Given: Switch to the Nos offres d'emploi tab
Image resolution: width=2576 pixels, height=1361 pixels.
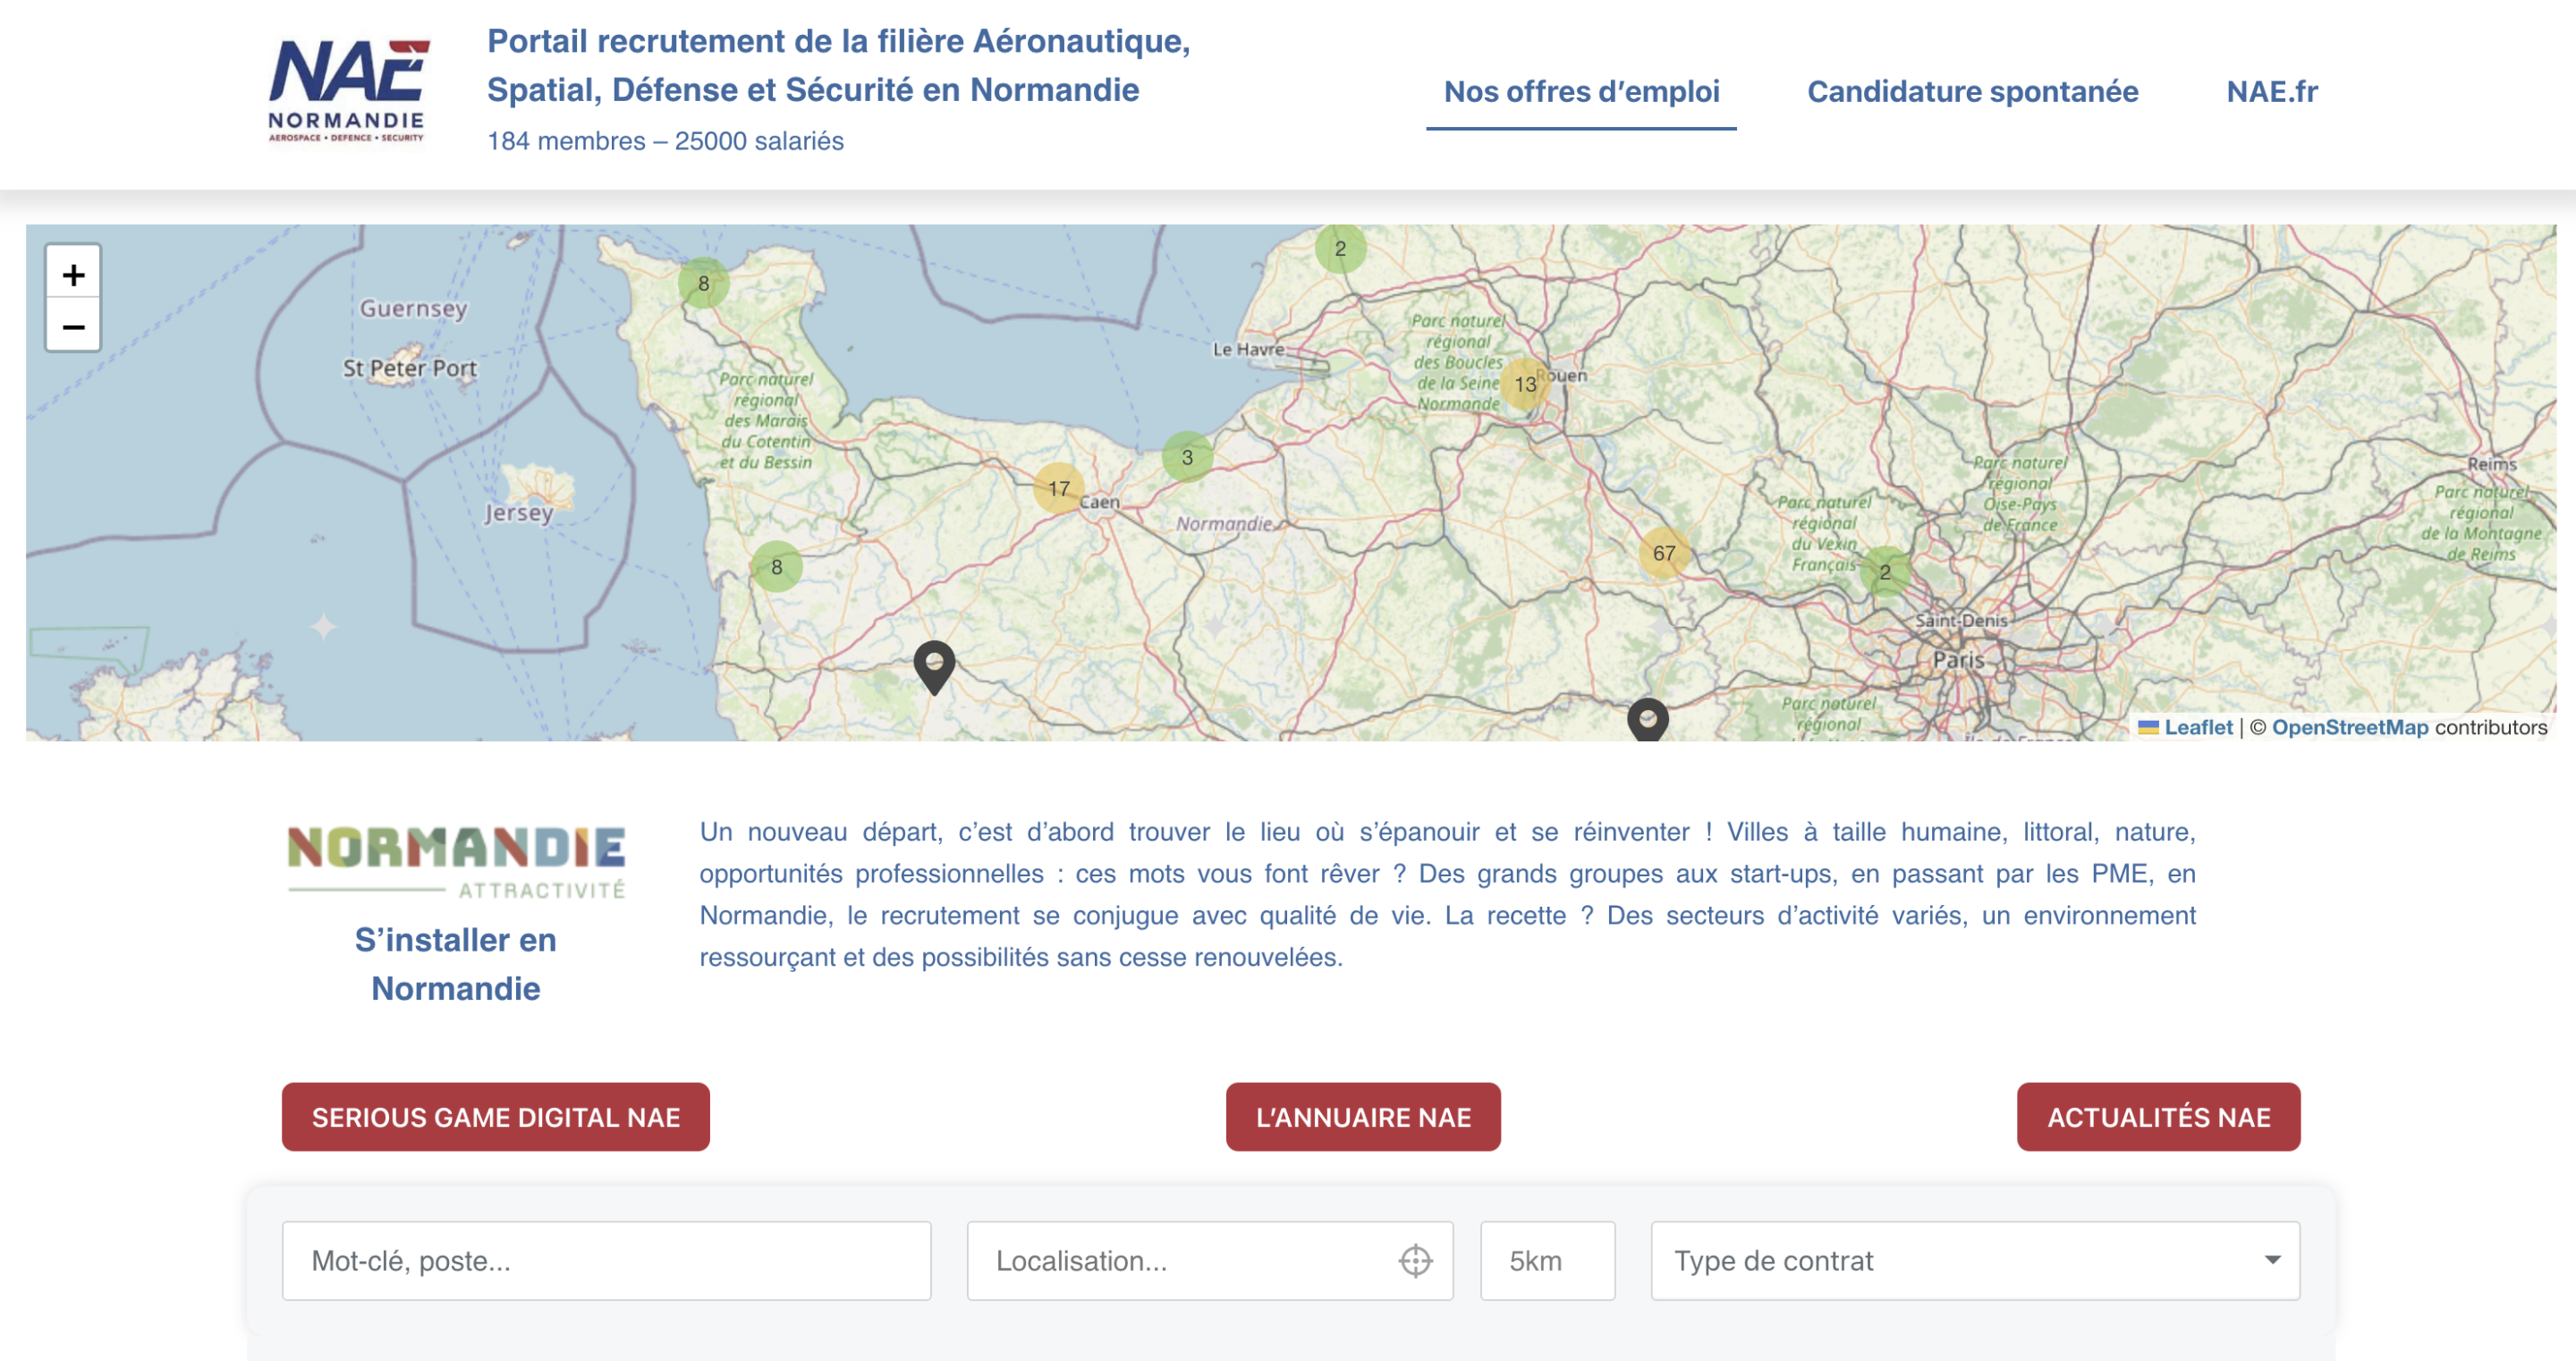Looking at the screenshot, I should tap(1581, 91).
